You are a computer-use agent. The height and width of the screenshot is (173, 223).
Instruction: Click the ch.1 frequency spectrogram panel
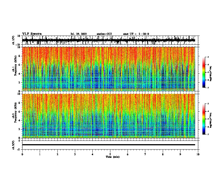[109, 69]
